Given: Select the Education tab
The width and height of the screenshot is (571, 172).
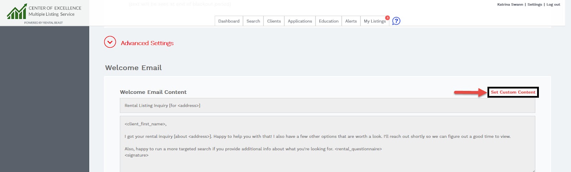Looking at the screenshot, I should 328,21.
